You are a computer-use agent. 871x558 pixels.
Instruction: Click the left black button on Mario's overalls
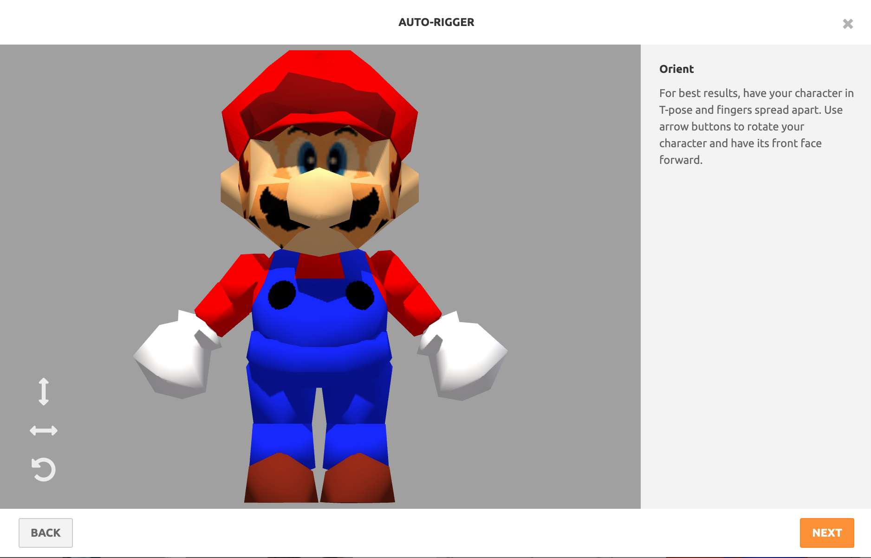[x=281, y=295]
